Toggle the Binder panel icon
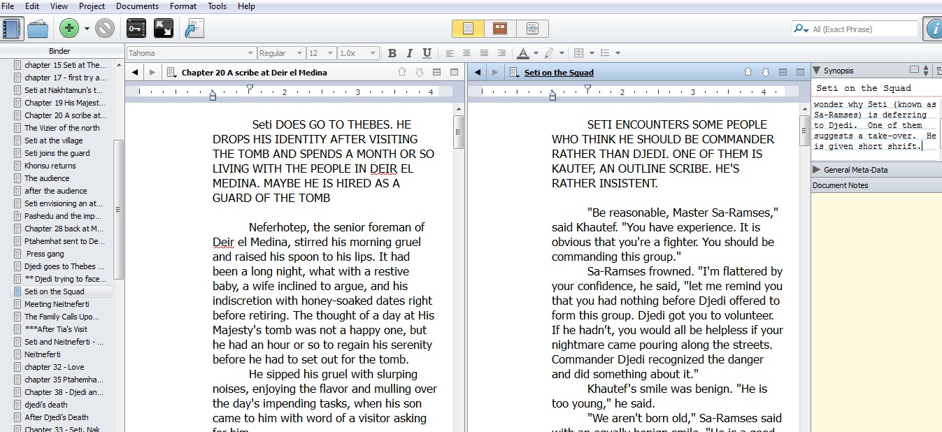The height and width of the screenshot is (432, 942). point(12,29)
